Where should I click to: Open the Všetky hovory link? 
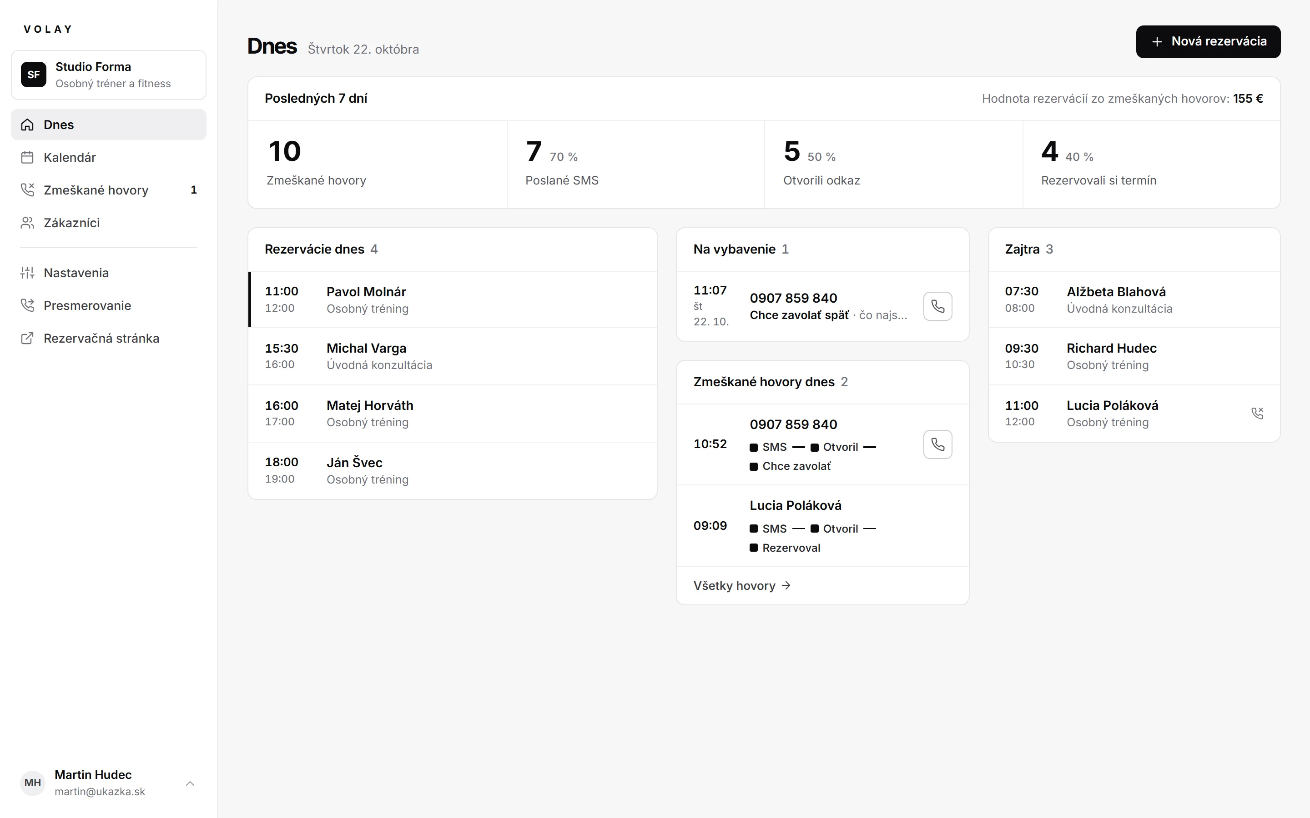pos(742,585)
